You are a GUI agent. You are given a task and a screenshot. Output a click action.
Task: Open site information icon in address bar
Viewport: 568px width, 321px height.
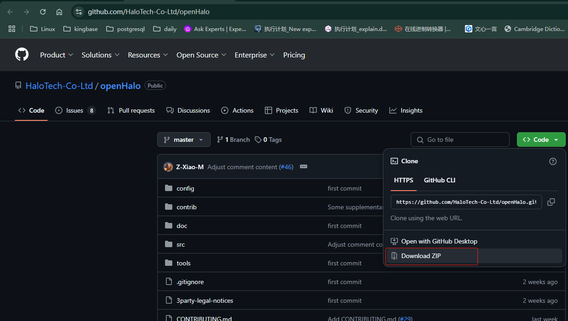[x=79, y=12]
